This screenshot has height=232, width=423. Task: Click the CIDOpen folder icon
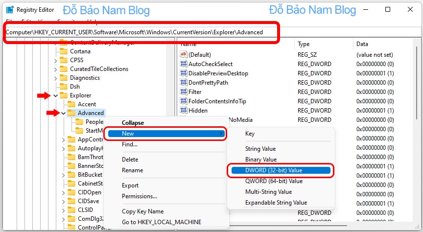pos(71,192)
